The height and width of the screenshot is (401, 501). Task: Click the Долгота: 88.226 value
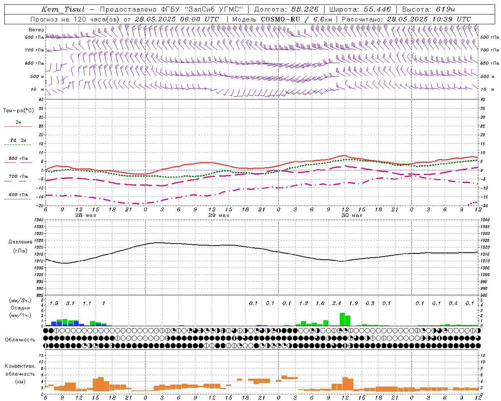click(287, 9)
